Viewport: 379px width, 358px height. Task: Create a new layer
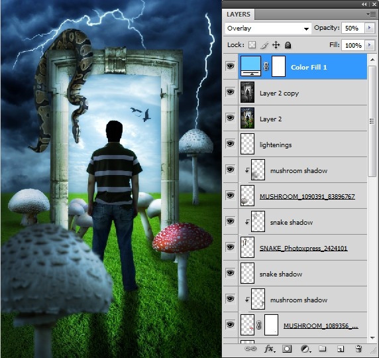tap(341, 349)
